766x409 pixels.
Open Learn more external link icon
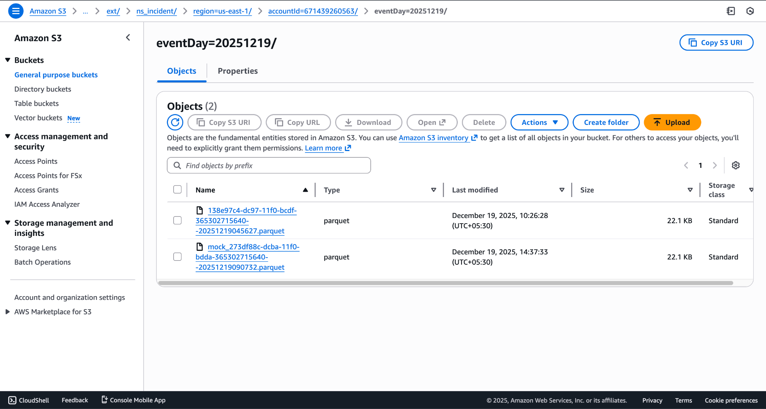[x=348, y=148]
